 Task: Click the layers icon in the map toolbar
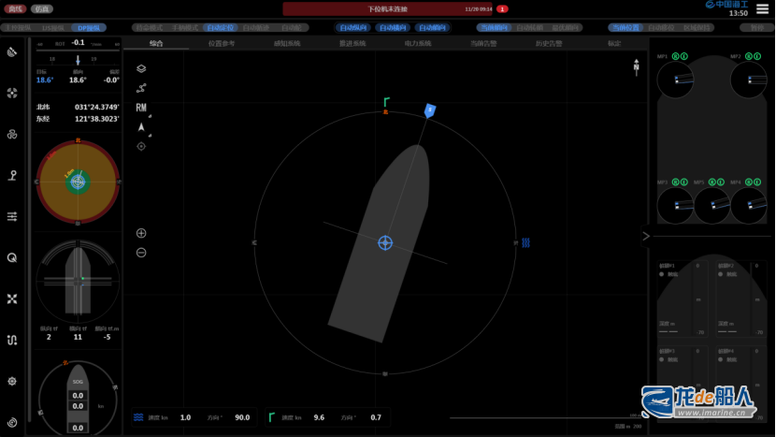point(141,68)
